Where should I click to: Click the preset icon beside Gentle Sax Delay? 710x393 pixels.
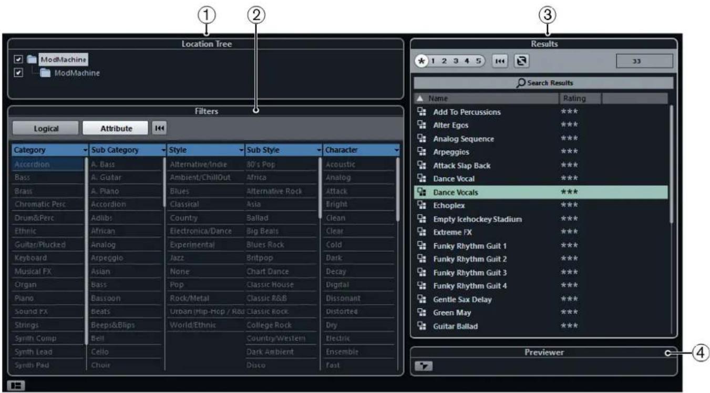pos(421,299)
